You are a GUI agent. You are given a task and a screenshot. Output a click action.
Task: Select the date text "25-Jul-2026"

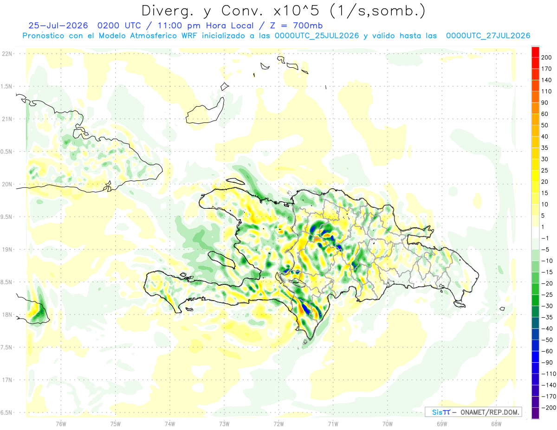pyautogui.click(x=57, y=26)
